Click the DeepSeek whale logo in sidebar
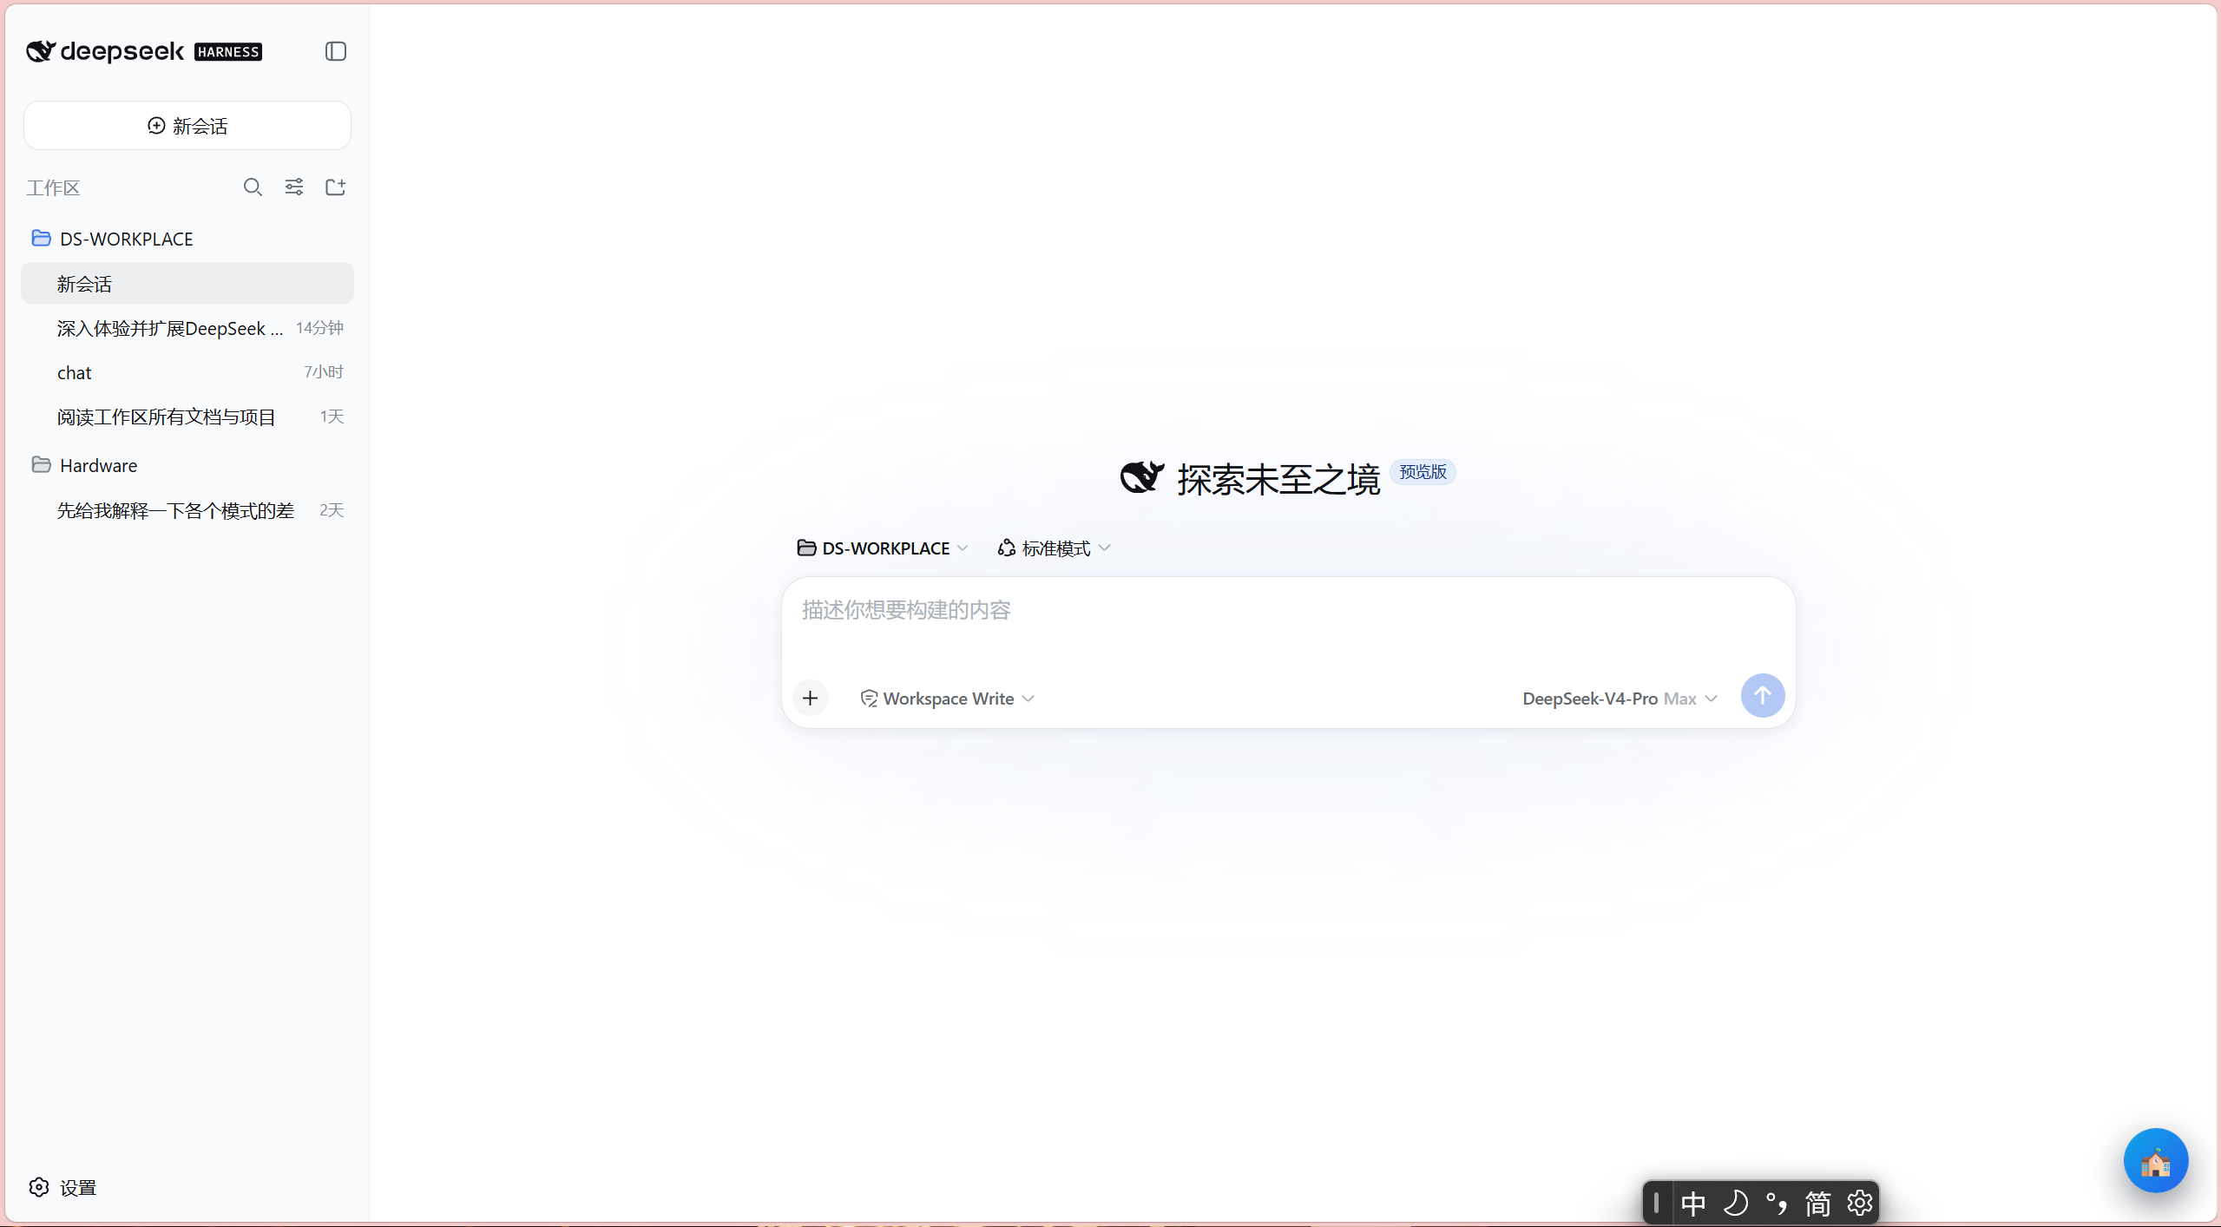 click(x=41, y=51)
